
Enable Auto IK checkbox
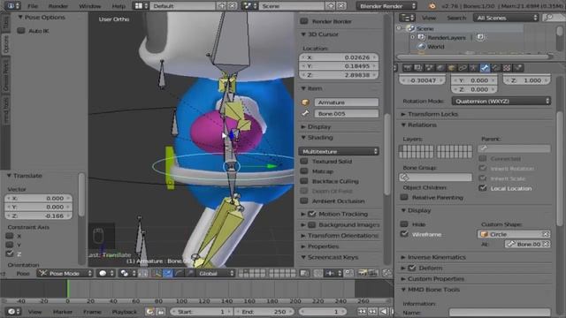pyautogui.click(x=21, y=31)
